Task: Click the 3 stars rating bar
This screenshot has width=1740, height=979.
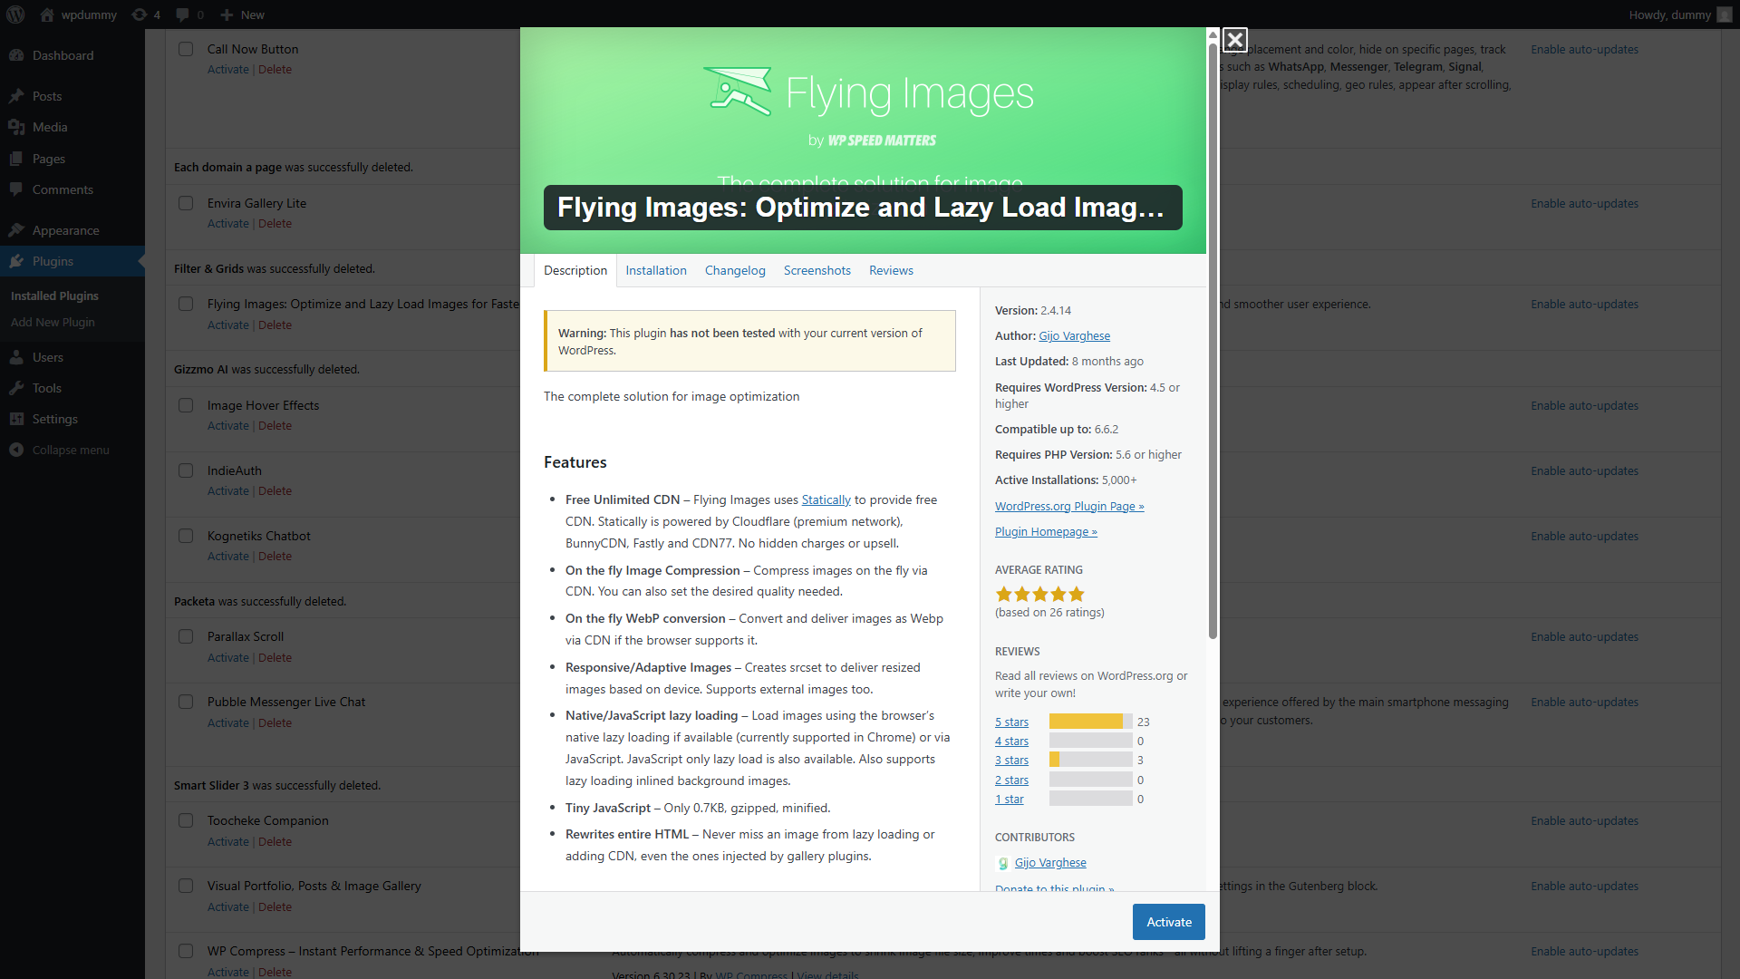Action: pos(1091,760)
